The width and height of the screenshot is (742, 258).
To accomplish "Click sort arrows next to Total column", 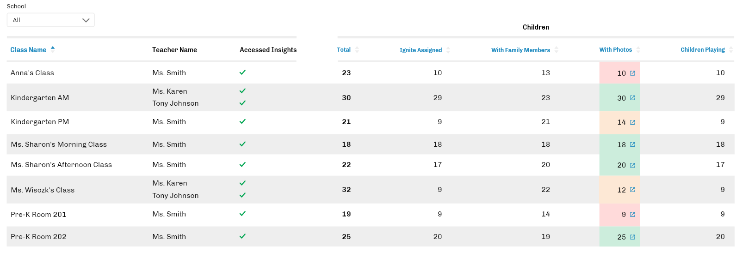I will tap(357, 50).
